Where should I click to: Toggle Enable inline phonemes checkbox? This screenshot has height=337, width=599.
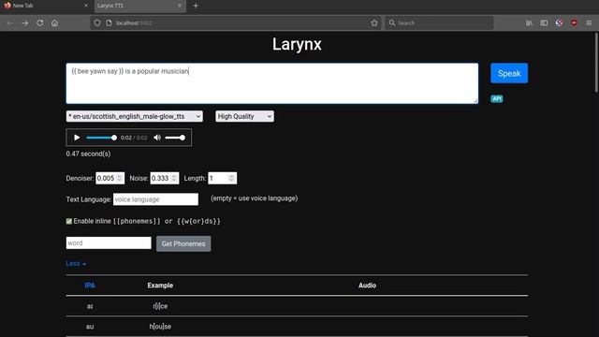(68, 221)
